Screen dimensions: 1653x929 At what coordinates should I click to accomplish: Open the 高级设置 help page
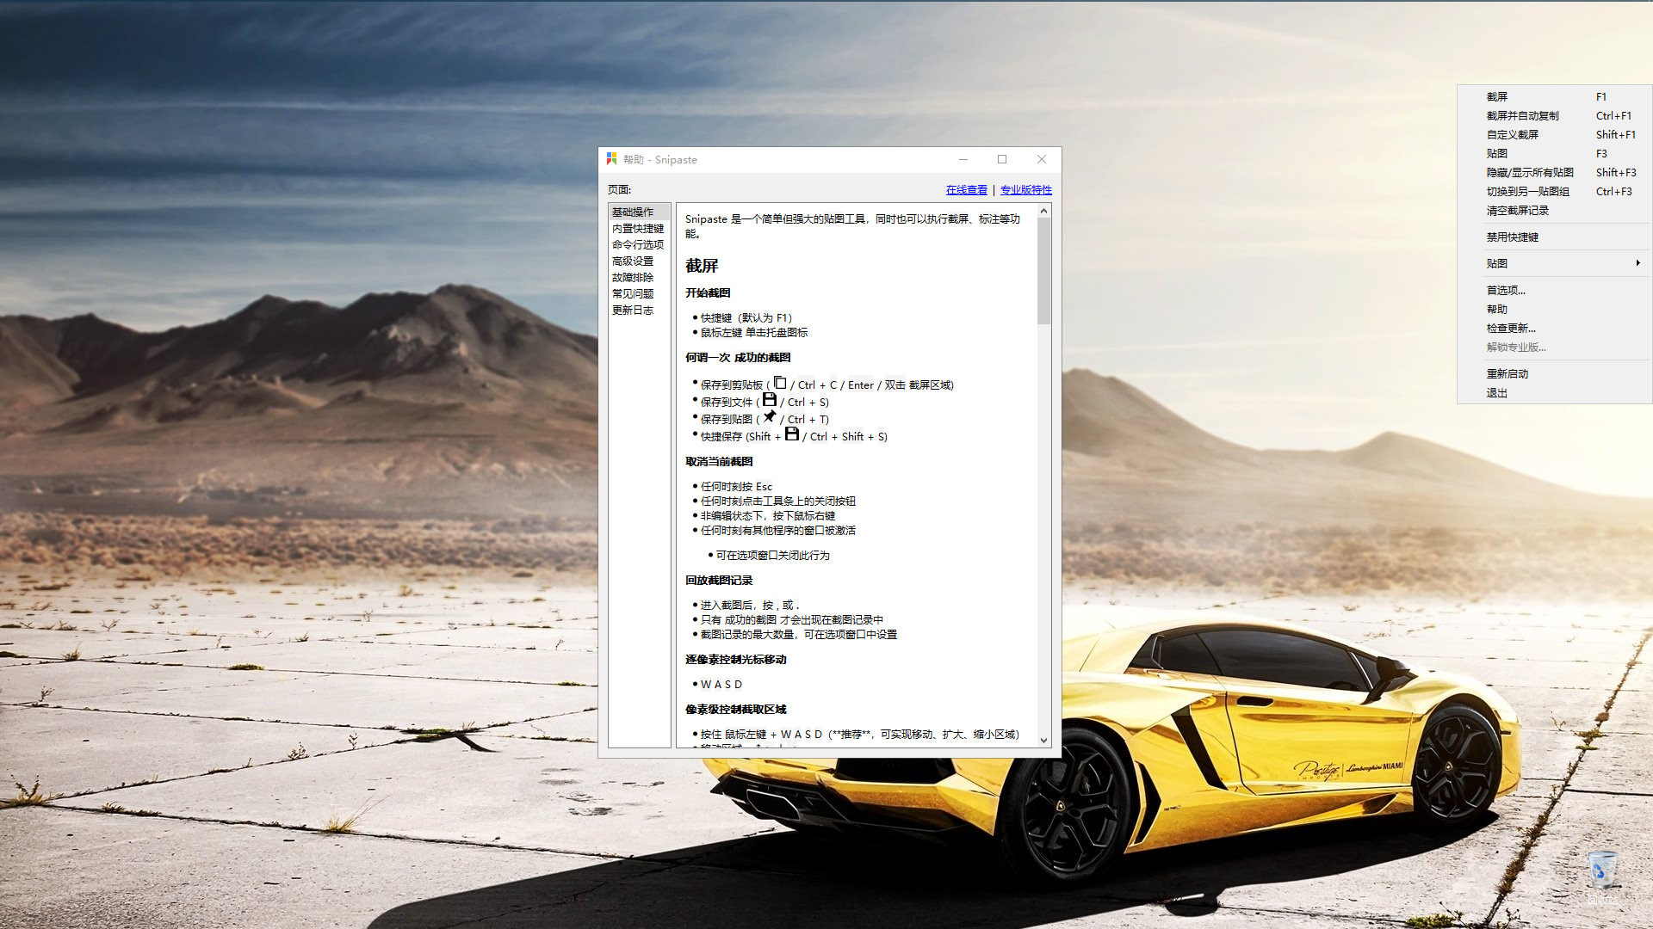[633, 261]
